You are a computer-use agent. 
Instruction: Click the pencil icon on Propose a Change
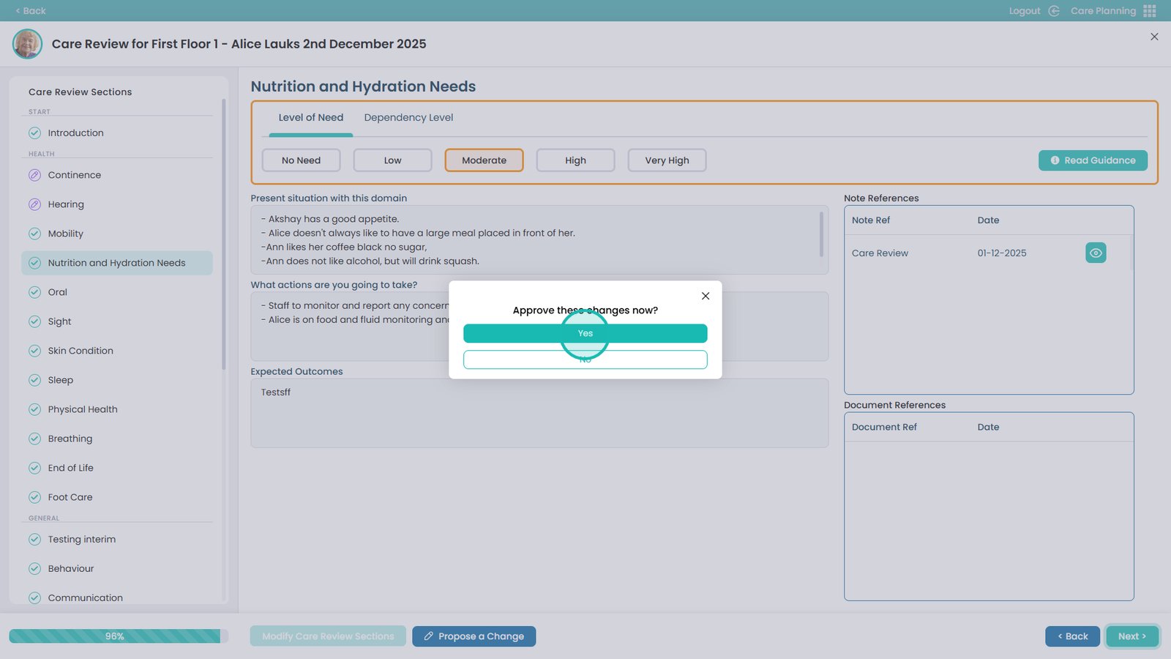click(429, 636)
